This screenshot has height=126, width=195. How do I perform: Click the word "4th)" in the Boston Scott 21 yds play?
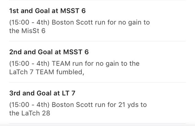point(43,105)
